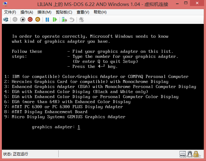Shut down the VM with the red icon

pos(30,19)
